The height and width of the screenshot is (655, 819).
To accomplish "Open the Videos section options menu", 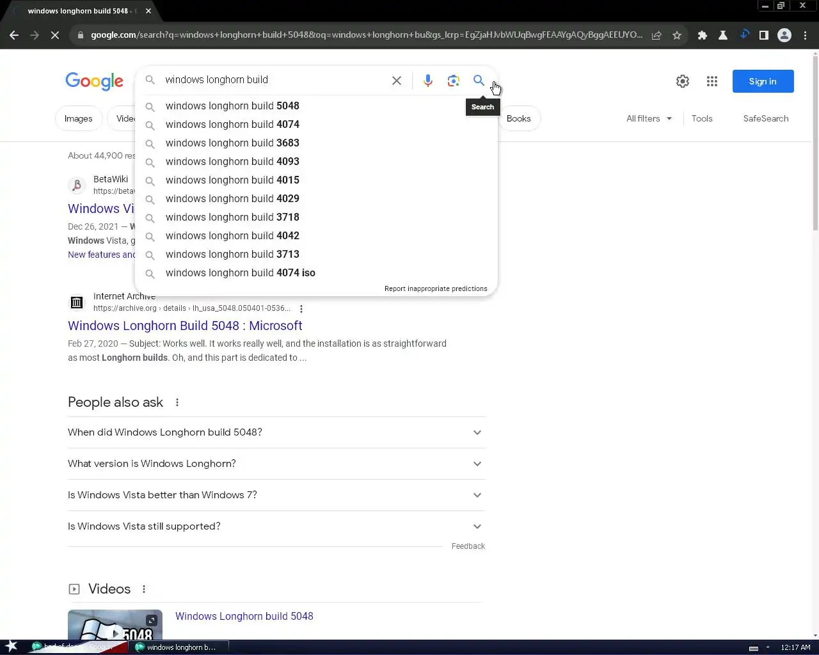I will 144,589.
